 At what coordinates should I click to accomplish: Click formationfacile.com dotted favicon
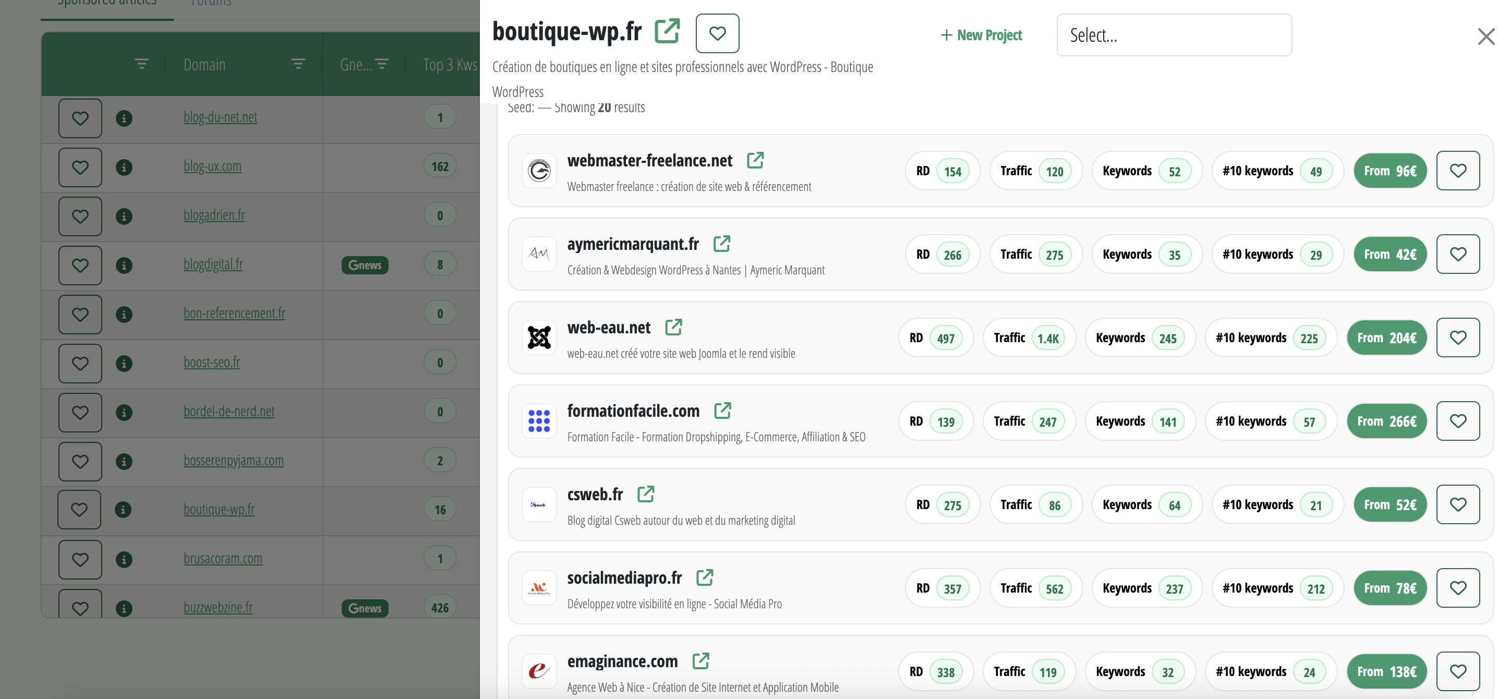(539, 421)
